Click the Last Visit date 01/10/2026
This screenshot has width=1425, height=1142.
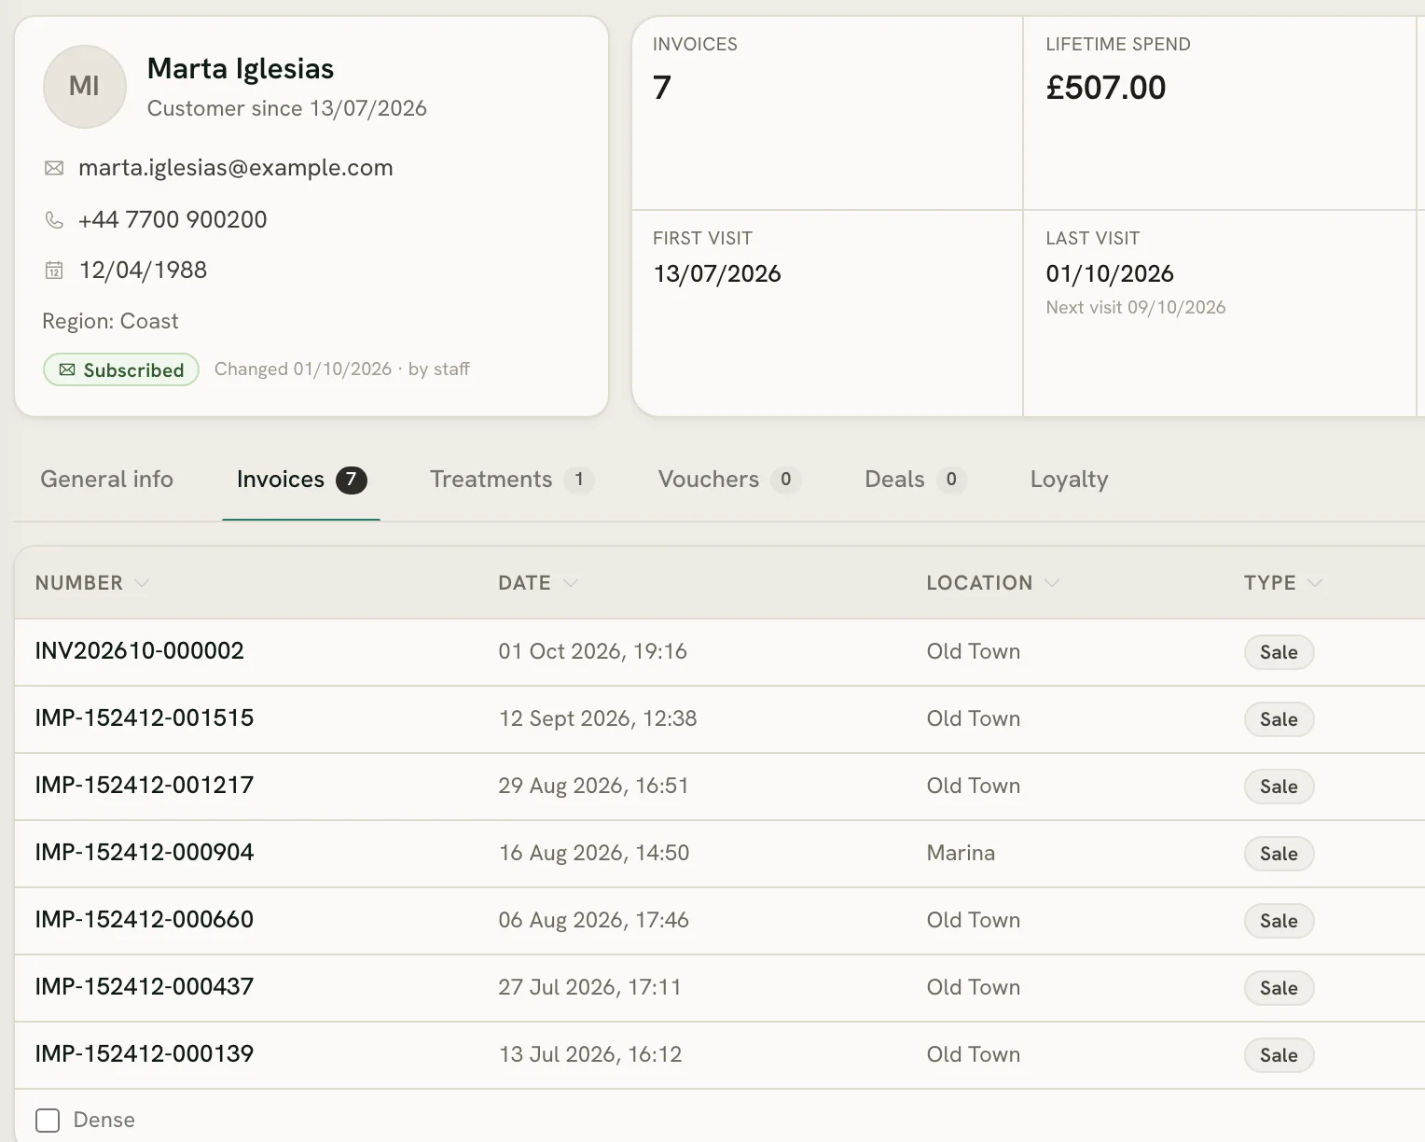[x=1110, y=274]
